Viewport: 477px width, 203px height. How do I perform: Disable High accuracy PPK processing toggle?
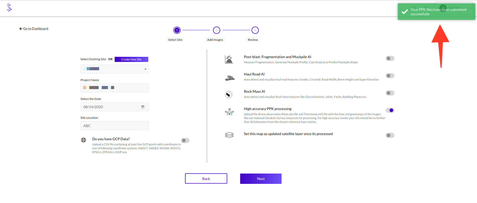point(390,110)
